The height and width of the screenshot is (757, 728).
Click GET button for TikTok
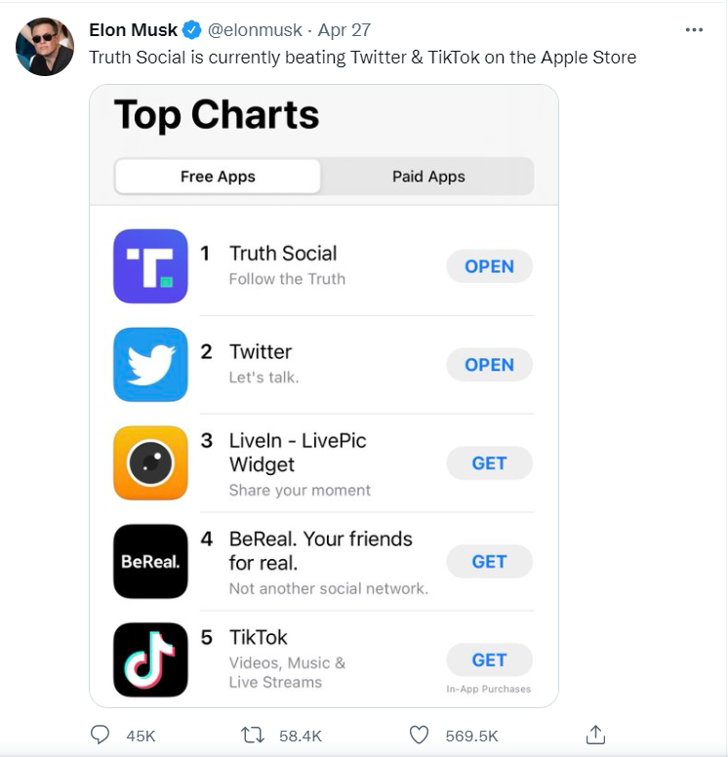click(x=489, y=660)
